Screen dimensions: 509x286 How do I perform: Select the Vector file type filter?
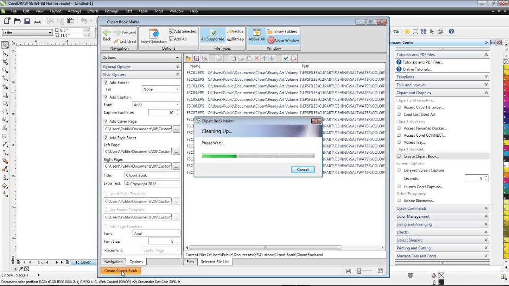pyautogui.click(x=235, y=31)
